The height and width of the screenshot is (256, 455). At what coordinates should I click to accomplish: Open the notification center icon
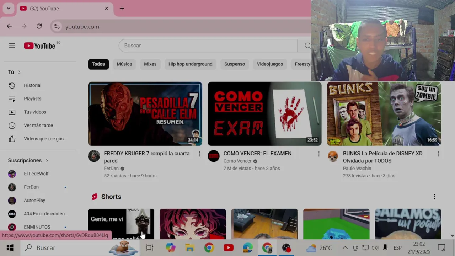tap(441, 248)
